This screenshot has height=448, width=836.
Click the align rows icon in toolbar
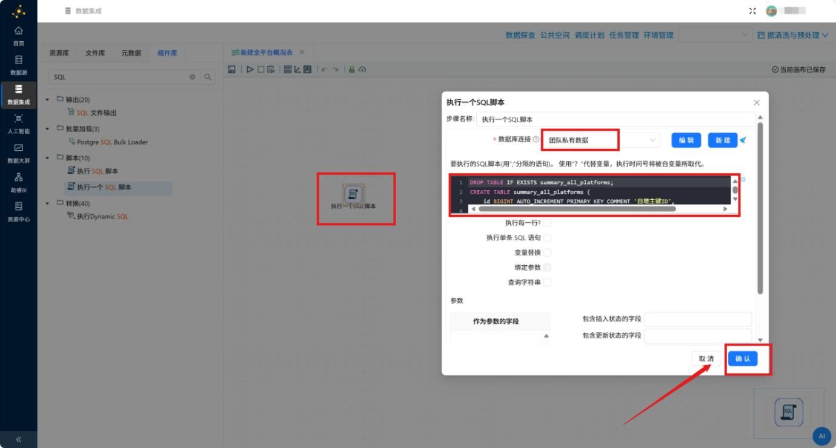click(x=288, y=70)
